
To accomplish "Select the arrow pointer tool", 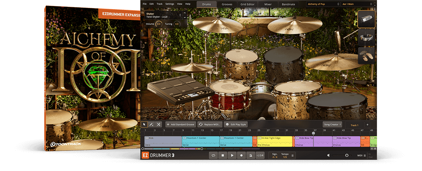I will tap(144, 124).
